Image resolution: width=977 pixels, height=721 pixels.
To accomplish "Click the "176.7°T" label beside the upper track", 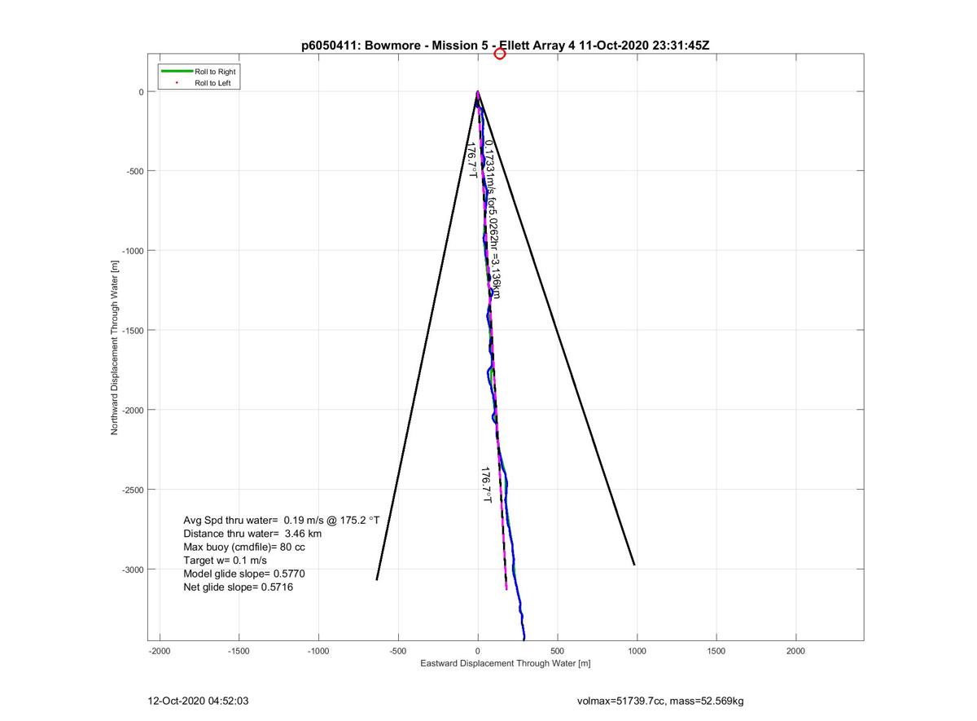I will click(471, 160).
